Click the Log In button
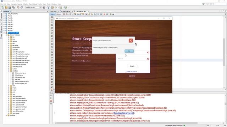This screenshot has width=227, height=127. tap(132, 66)
